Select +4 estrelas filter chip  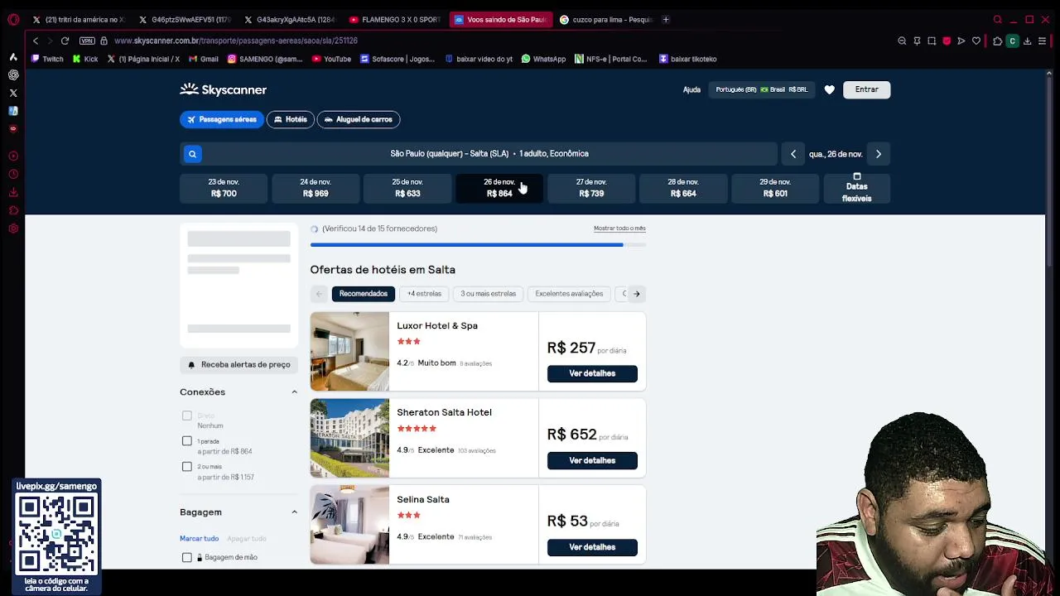pos(424,294)
